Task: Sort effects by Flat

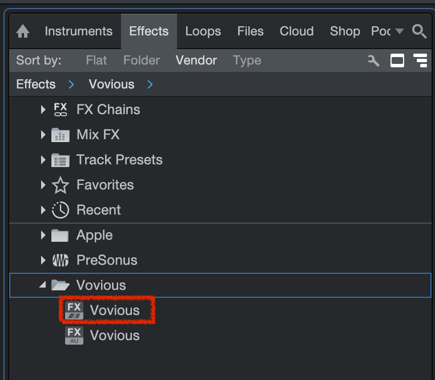Action: pos(96,60)
